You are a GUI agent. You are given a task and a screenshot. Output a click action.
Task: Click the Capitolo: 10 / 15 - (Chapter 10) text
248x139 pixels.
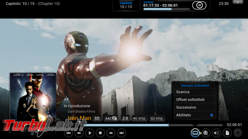tap(33, 4)
